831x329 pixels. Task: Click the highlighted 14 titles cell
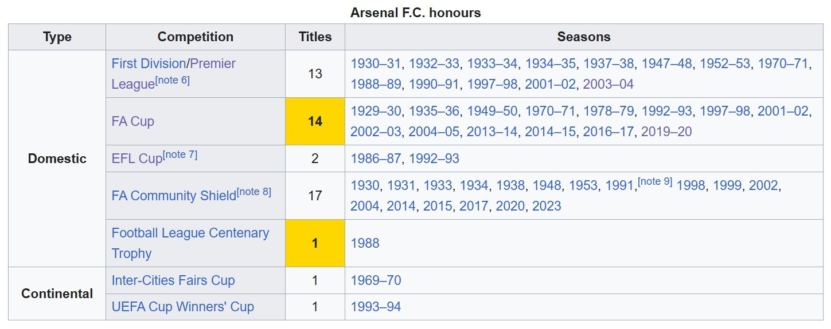315,121
